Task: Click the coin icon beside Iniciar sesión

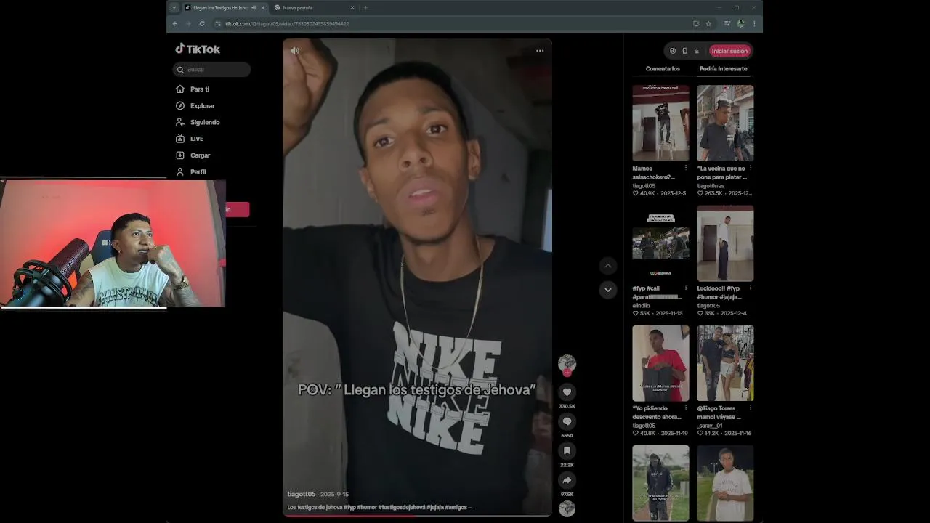Action: (x=672, y=51)
